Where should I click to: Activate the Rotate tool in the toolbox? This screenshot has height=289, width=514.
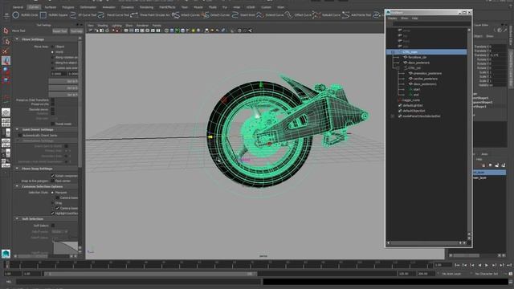6,70
